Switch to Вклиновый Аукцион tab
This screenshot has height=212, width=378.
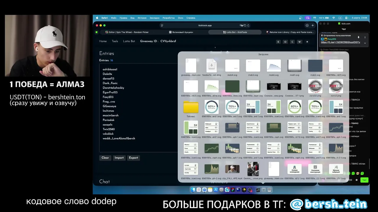pyautogui.click(x=181, y=32)
